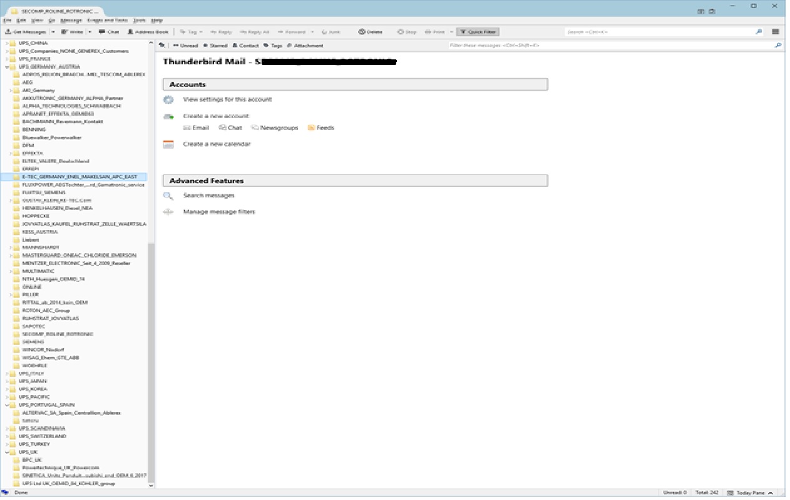Toggle the Contact quick filter

(245, 46)
